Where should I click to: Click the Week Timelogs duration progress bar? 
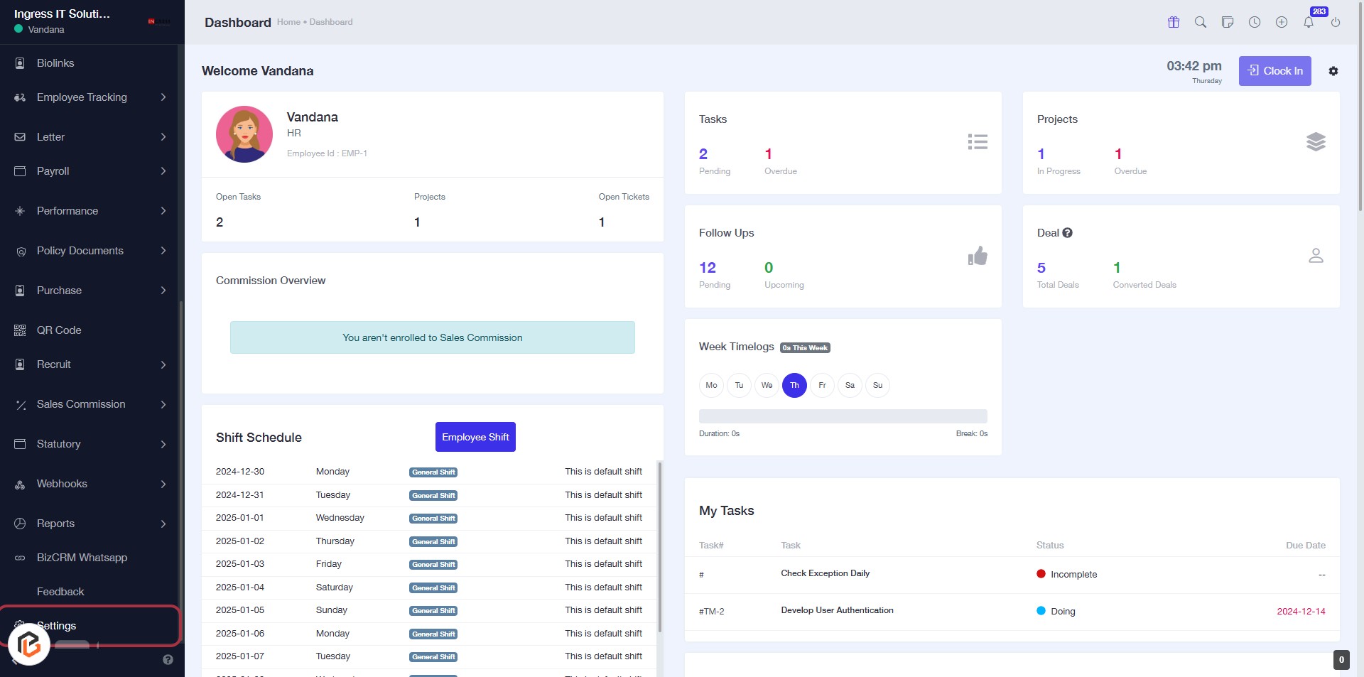[843, 416]
